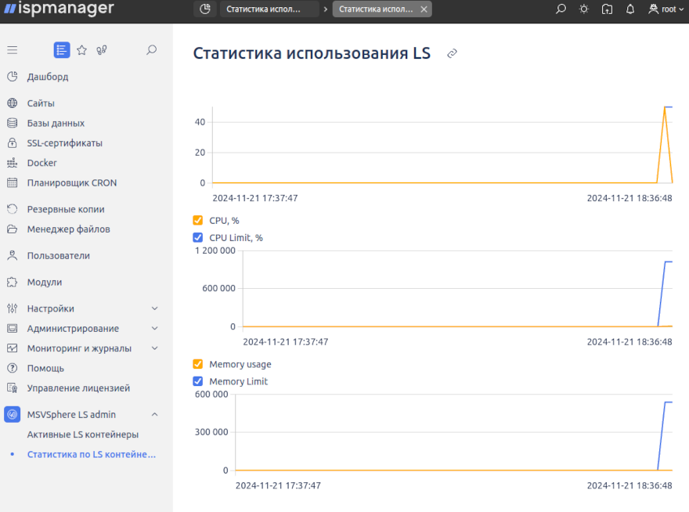The image size is (689, 512).
Task: Open the favorites star in the sidebar
Action: point(81,49)
